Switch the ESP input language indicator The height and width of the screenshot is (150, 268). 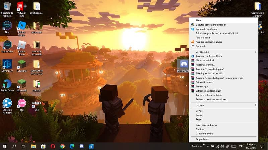coord(241,146)
